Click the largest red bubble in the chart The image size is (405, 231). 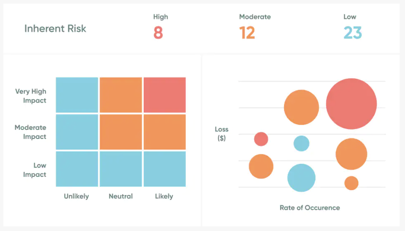(351, 104)
